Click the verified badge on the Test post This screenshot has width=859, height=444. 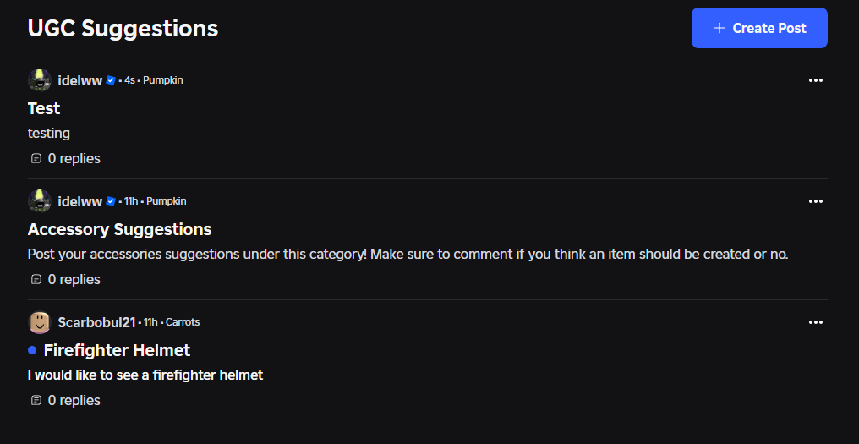click(x=111, y=80)
